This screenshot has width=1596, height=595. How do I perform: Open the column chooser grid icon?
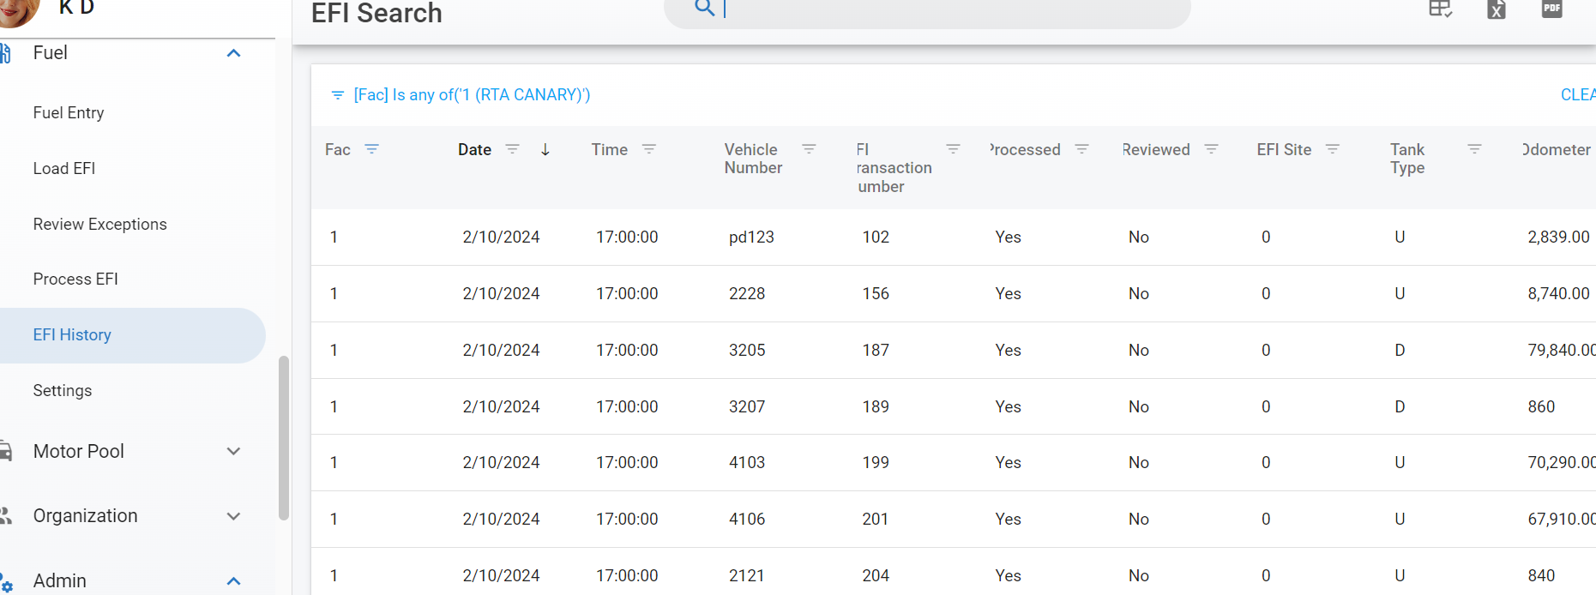pos(1440,9)
